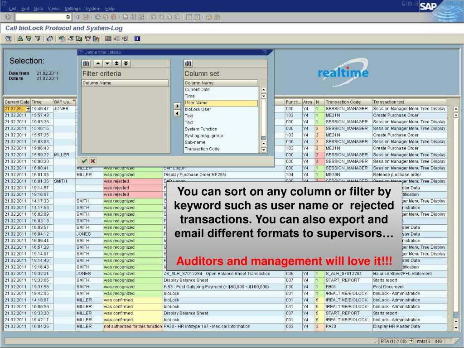Viewport: 464px width, 348px height.
Task: Click the Change Layout grid icon
Action: [x=108, y=39]
